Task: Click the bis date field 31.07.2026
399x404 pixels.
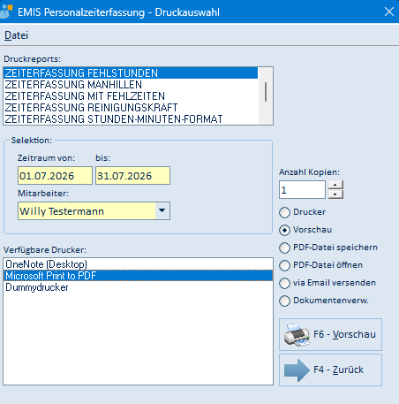Action: tap(132, 176)
